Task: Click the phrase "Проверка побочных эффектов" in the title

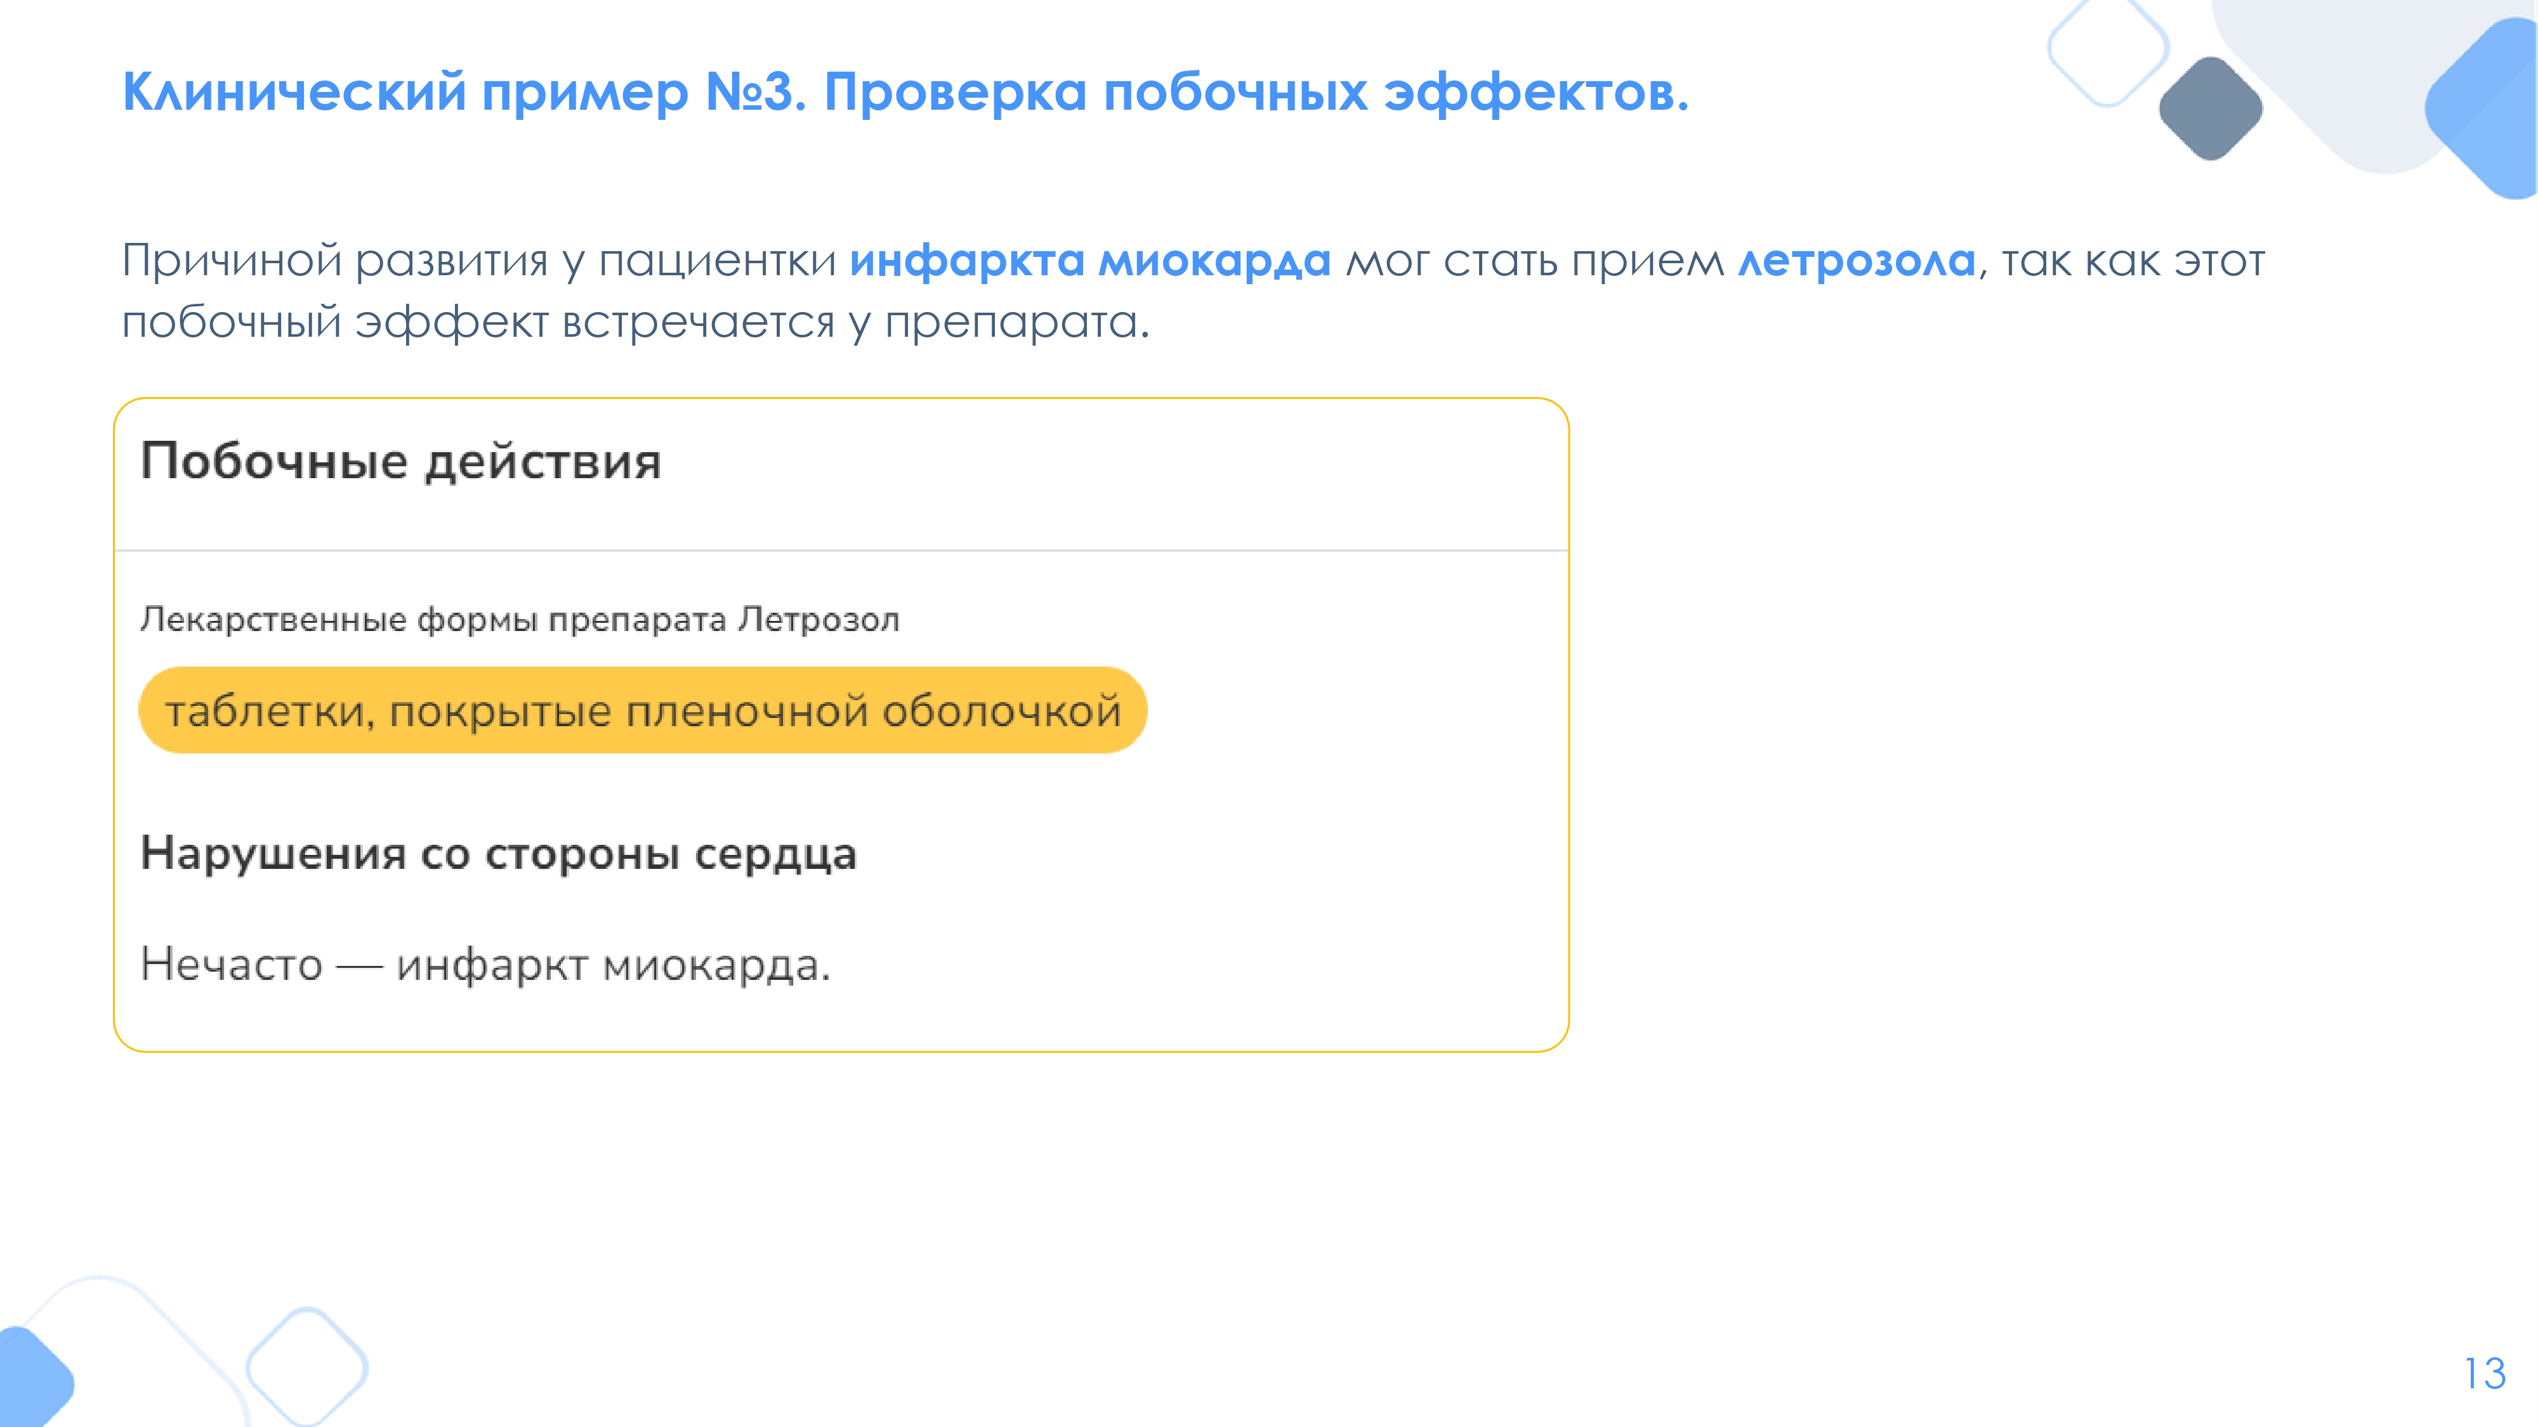Action: point(1255,93)
